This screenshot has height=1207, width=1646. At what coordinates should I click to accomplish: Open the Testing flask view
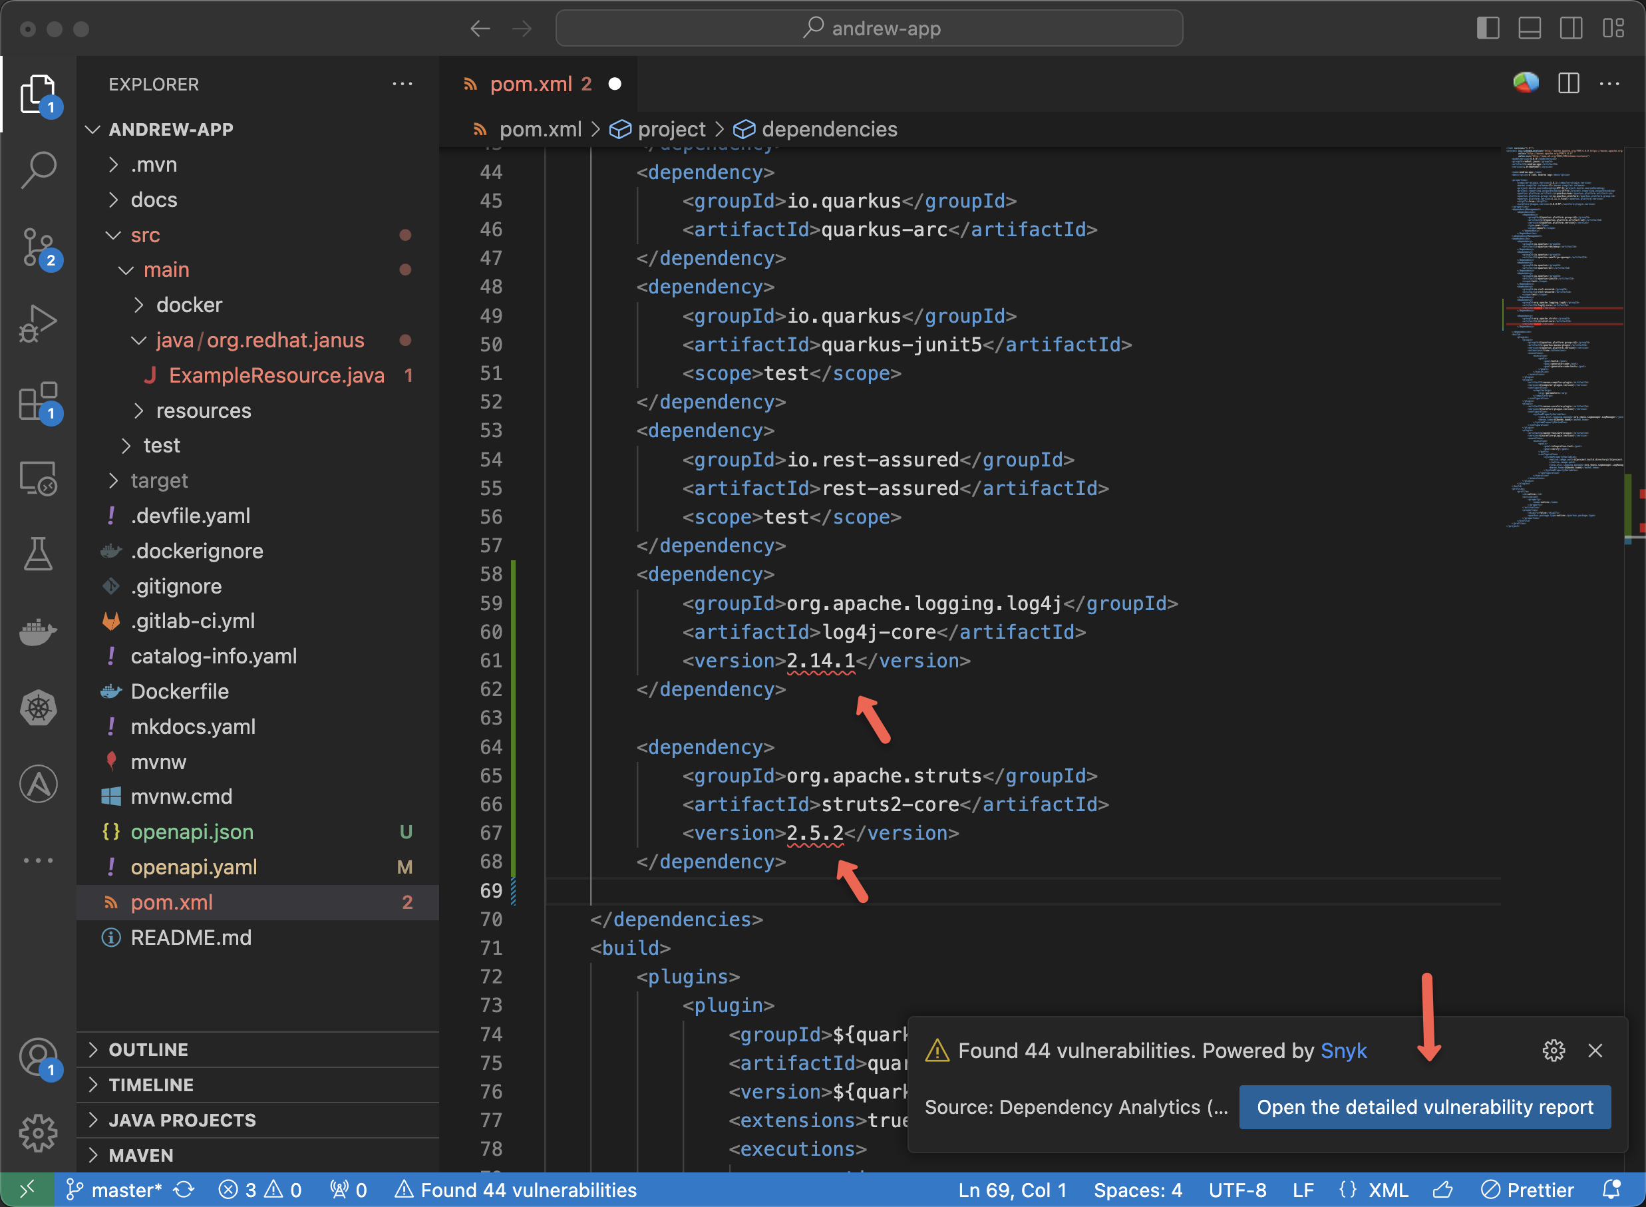(38, 554)
